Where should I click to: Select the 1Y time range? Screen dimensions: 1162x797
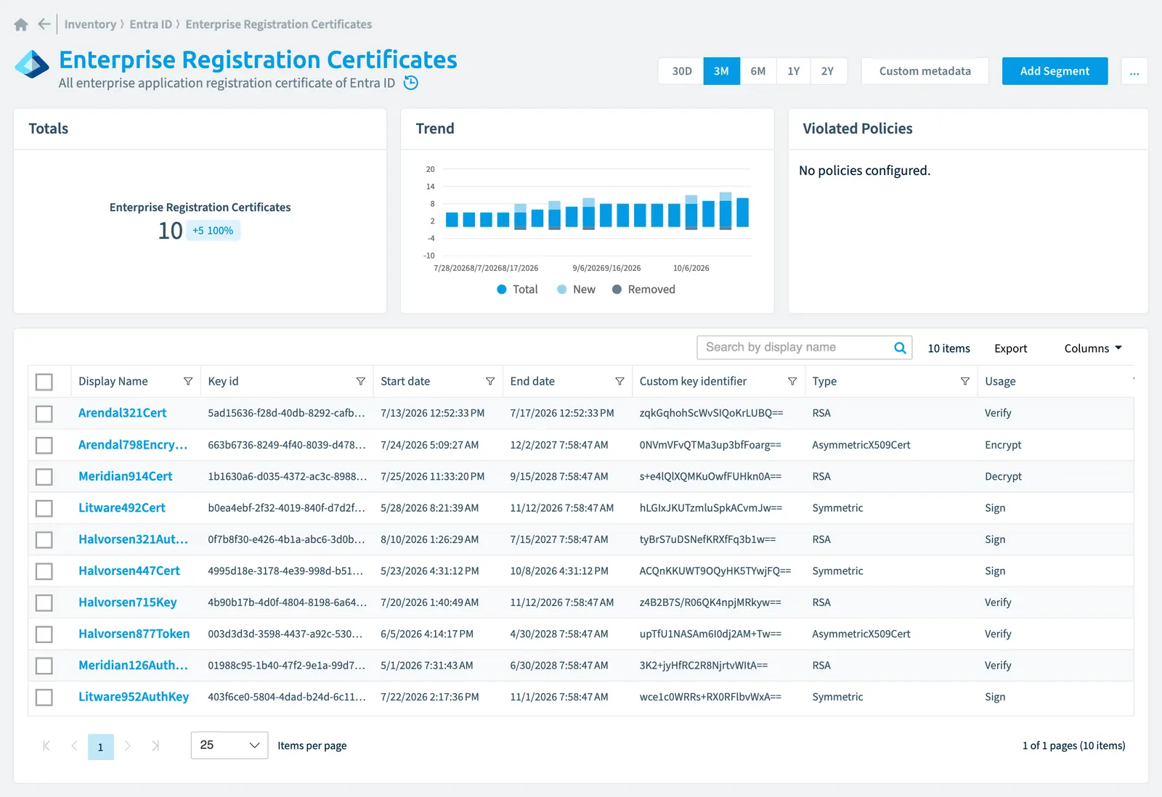coord(794,71)
